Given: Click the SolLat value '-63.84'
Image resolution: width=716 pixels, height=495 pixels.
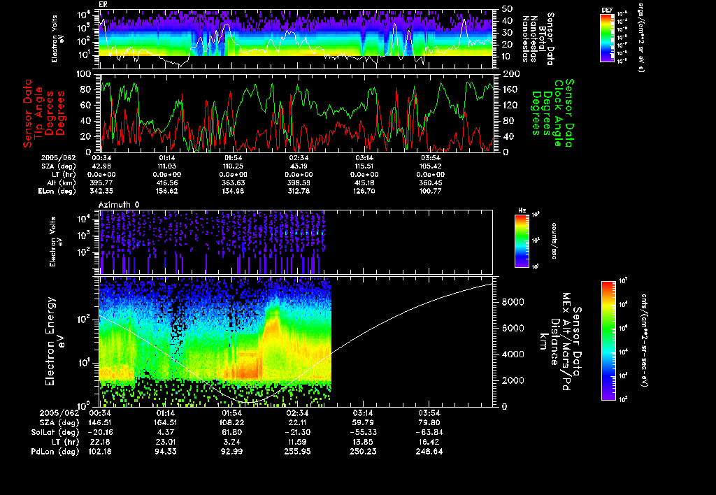Looking at the screenshot, I should 429,432.
